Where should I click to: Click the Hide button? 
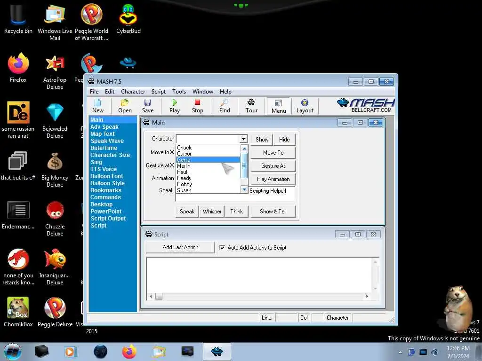click(x=284, y=139)
